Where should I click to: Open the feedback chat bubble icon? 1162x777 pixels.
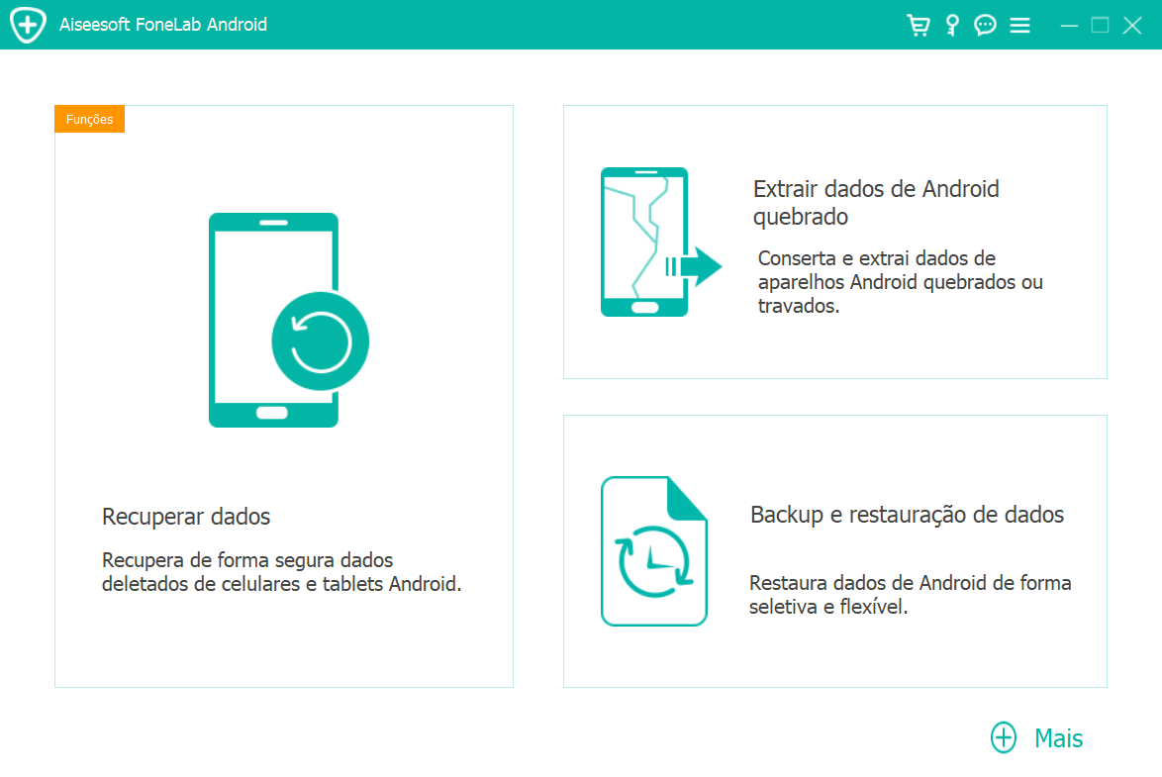point(985,25)
